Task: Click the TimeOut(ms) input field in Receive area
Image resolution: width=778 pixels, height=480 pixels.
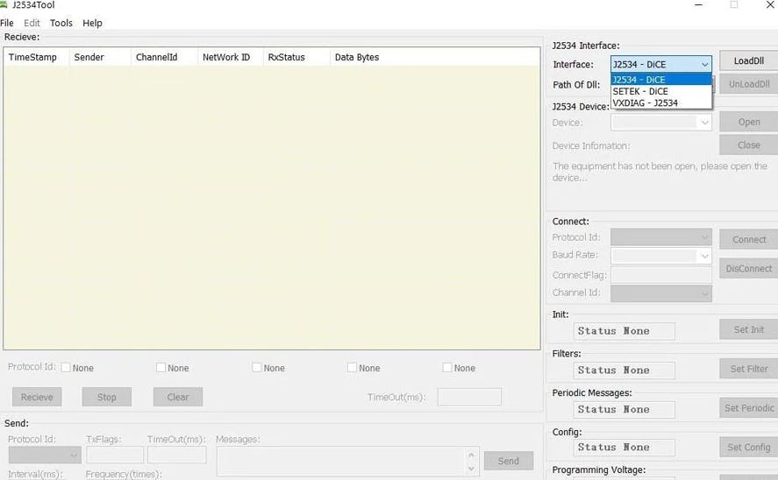Action: point(469,397)
